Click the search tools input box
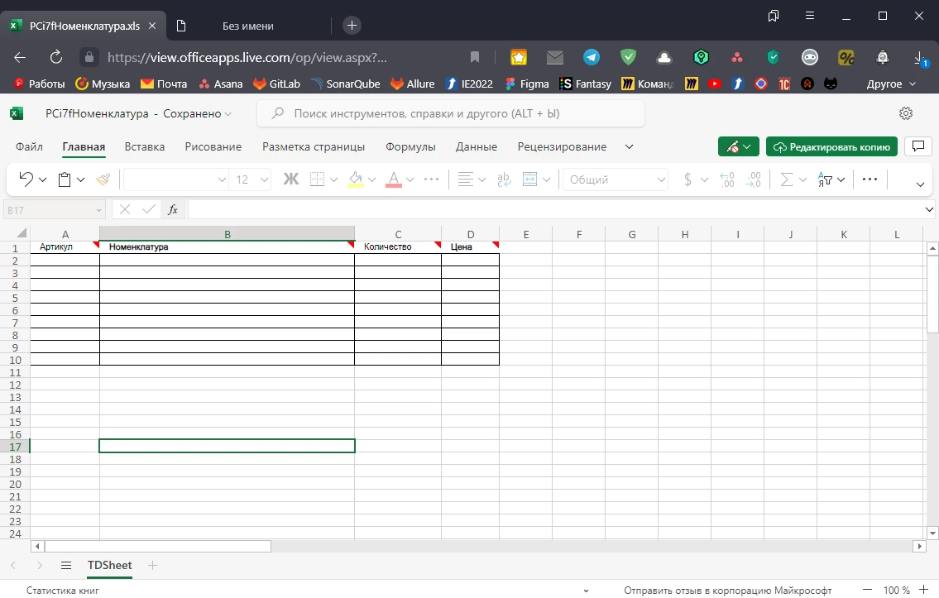The width and height of the screenshot is (939, 598). click(451, 113)
